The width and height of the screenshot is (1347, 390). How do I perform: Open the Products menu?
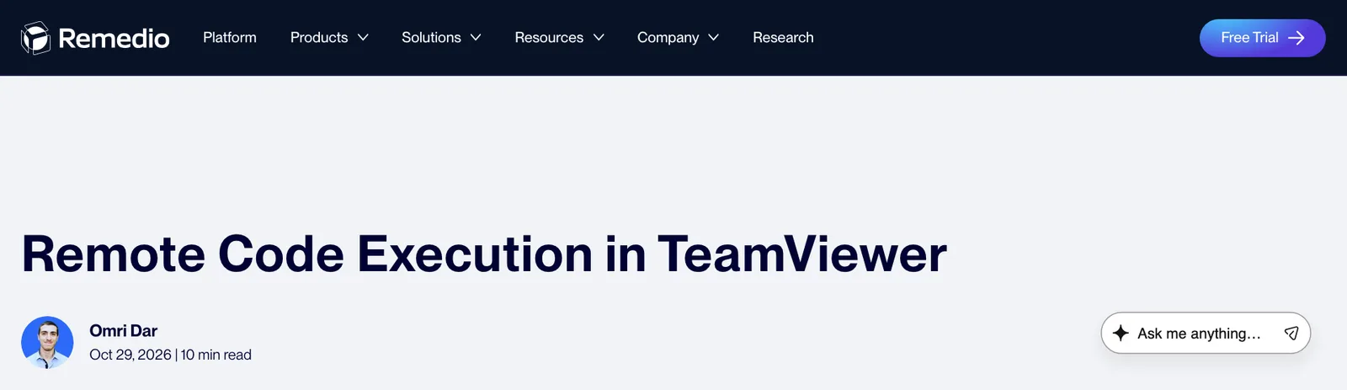319,38
